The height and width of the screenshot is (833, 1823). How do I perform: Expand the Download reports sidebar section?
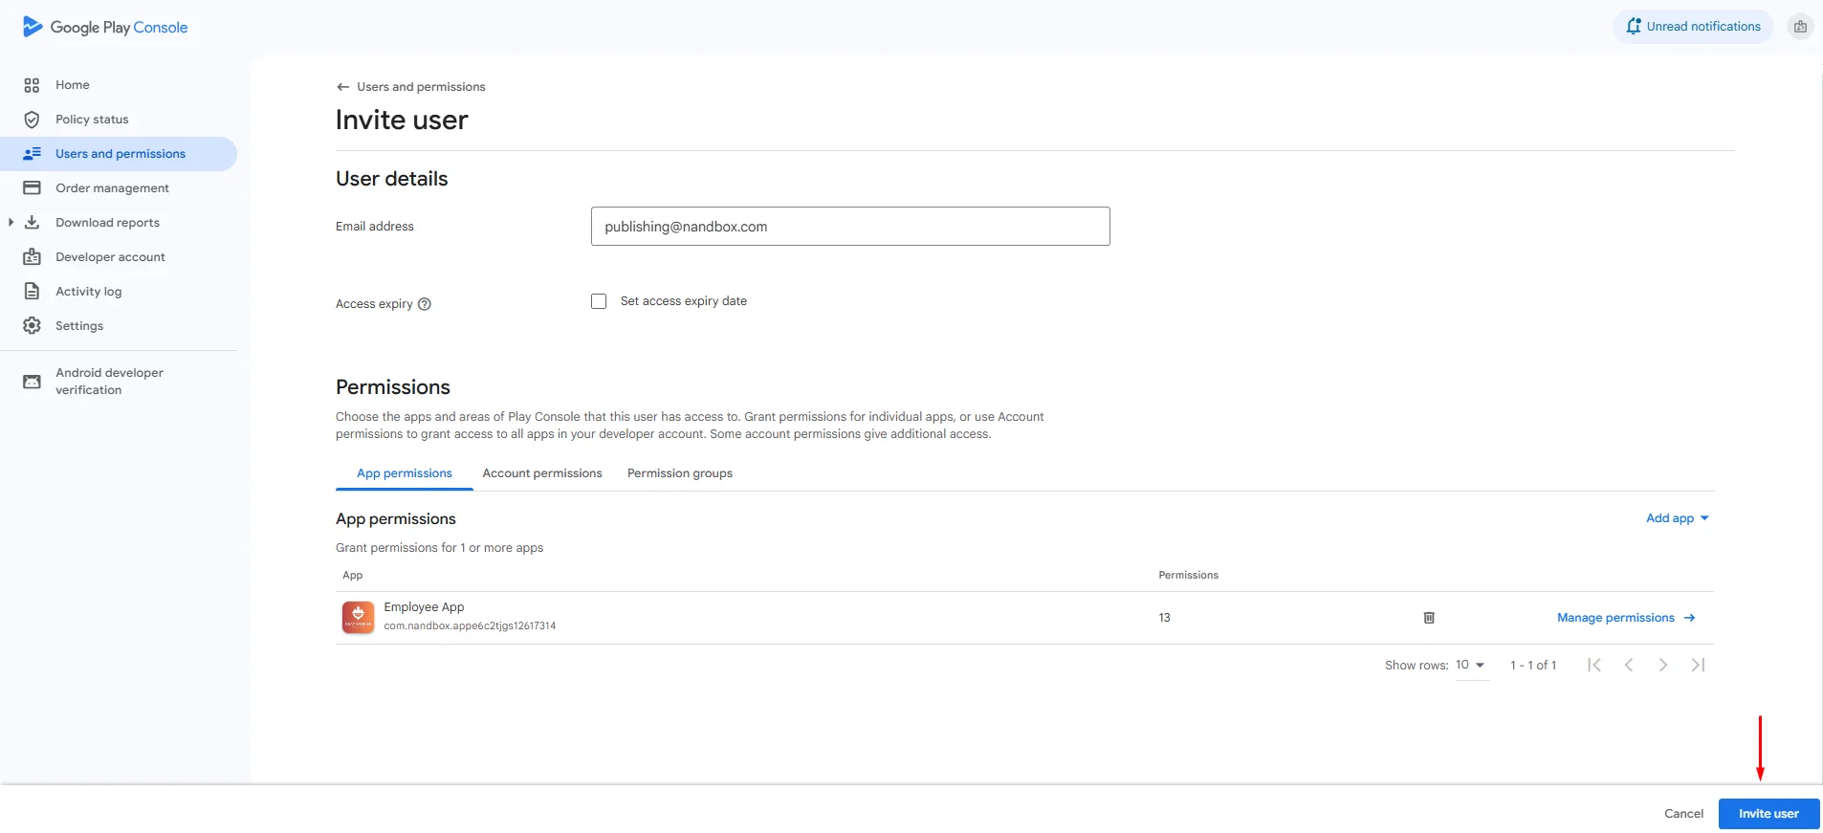[11, 223]
